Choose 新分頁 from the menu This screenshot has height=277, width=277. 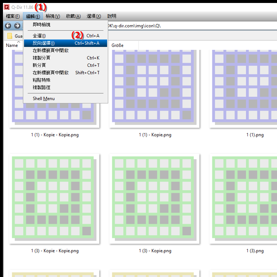pos(65,65)
